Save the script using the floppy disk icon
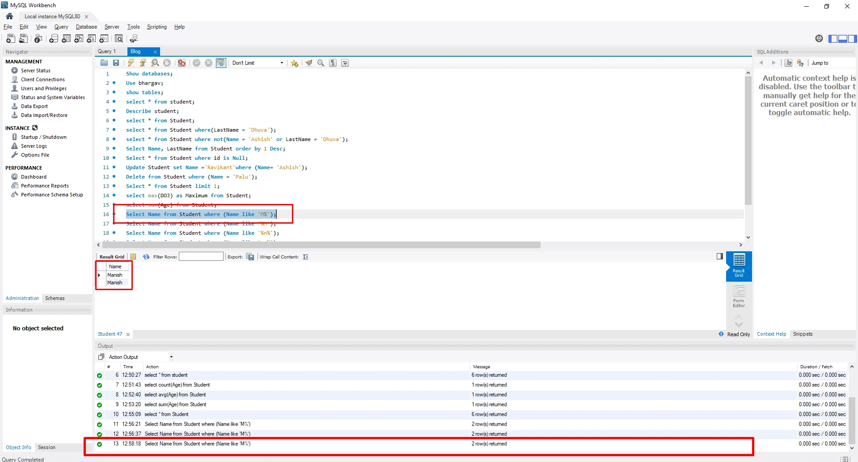This screenshot has height=462, width=858. click(116, 63)
